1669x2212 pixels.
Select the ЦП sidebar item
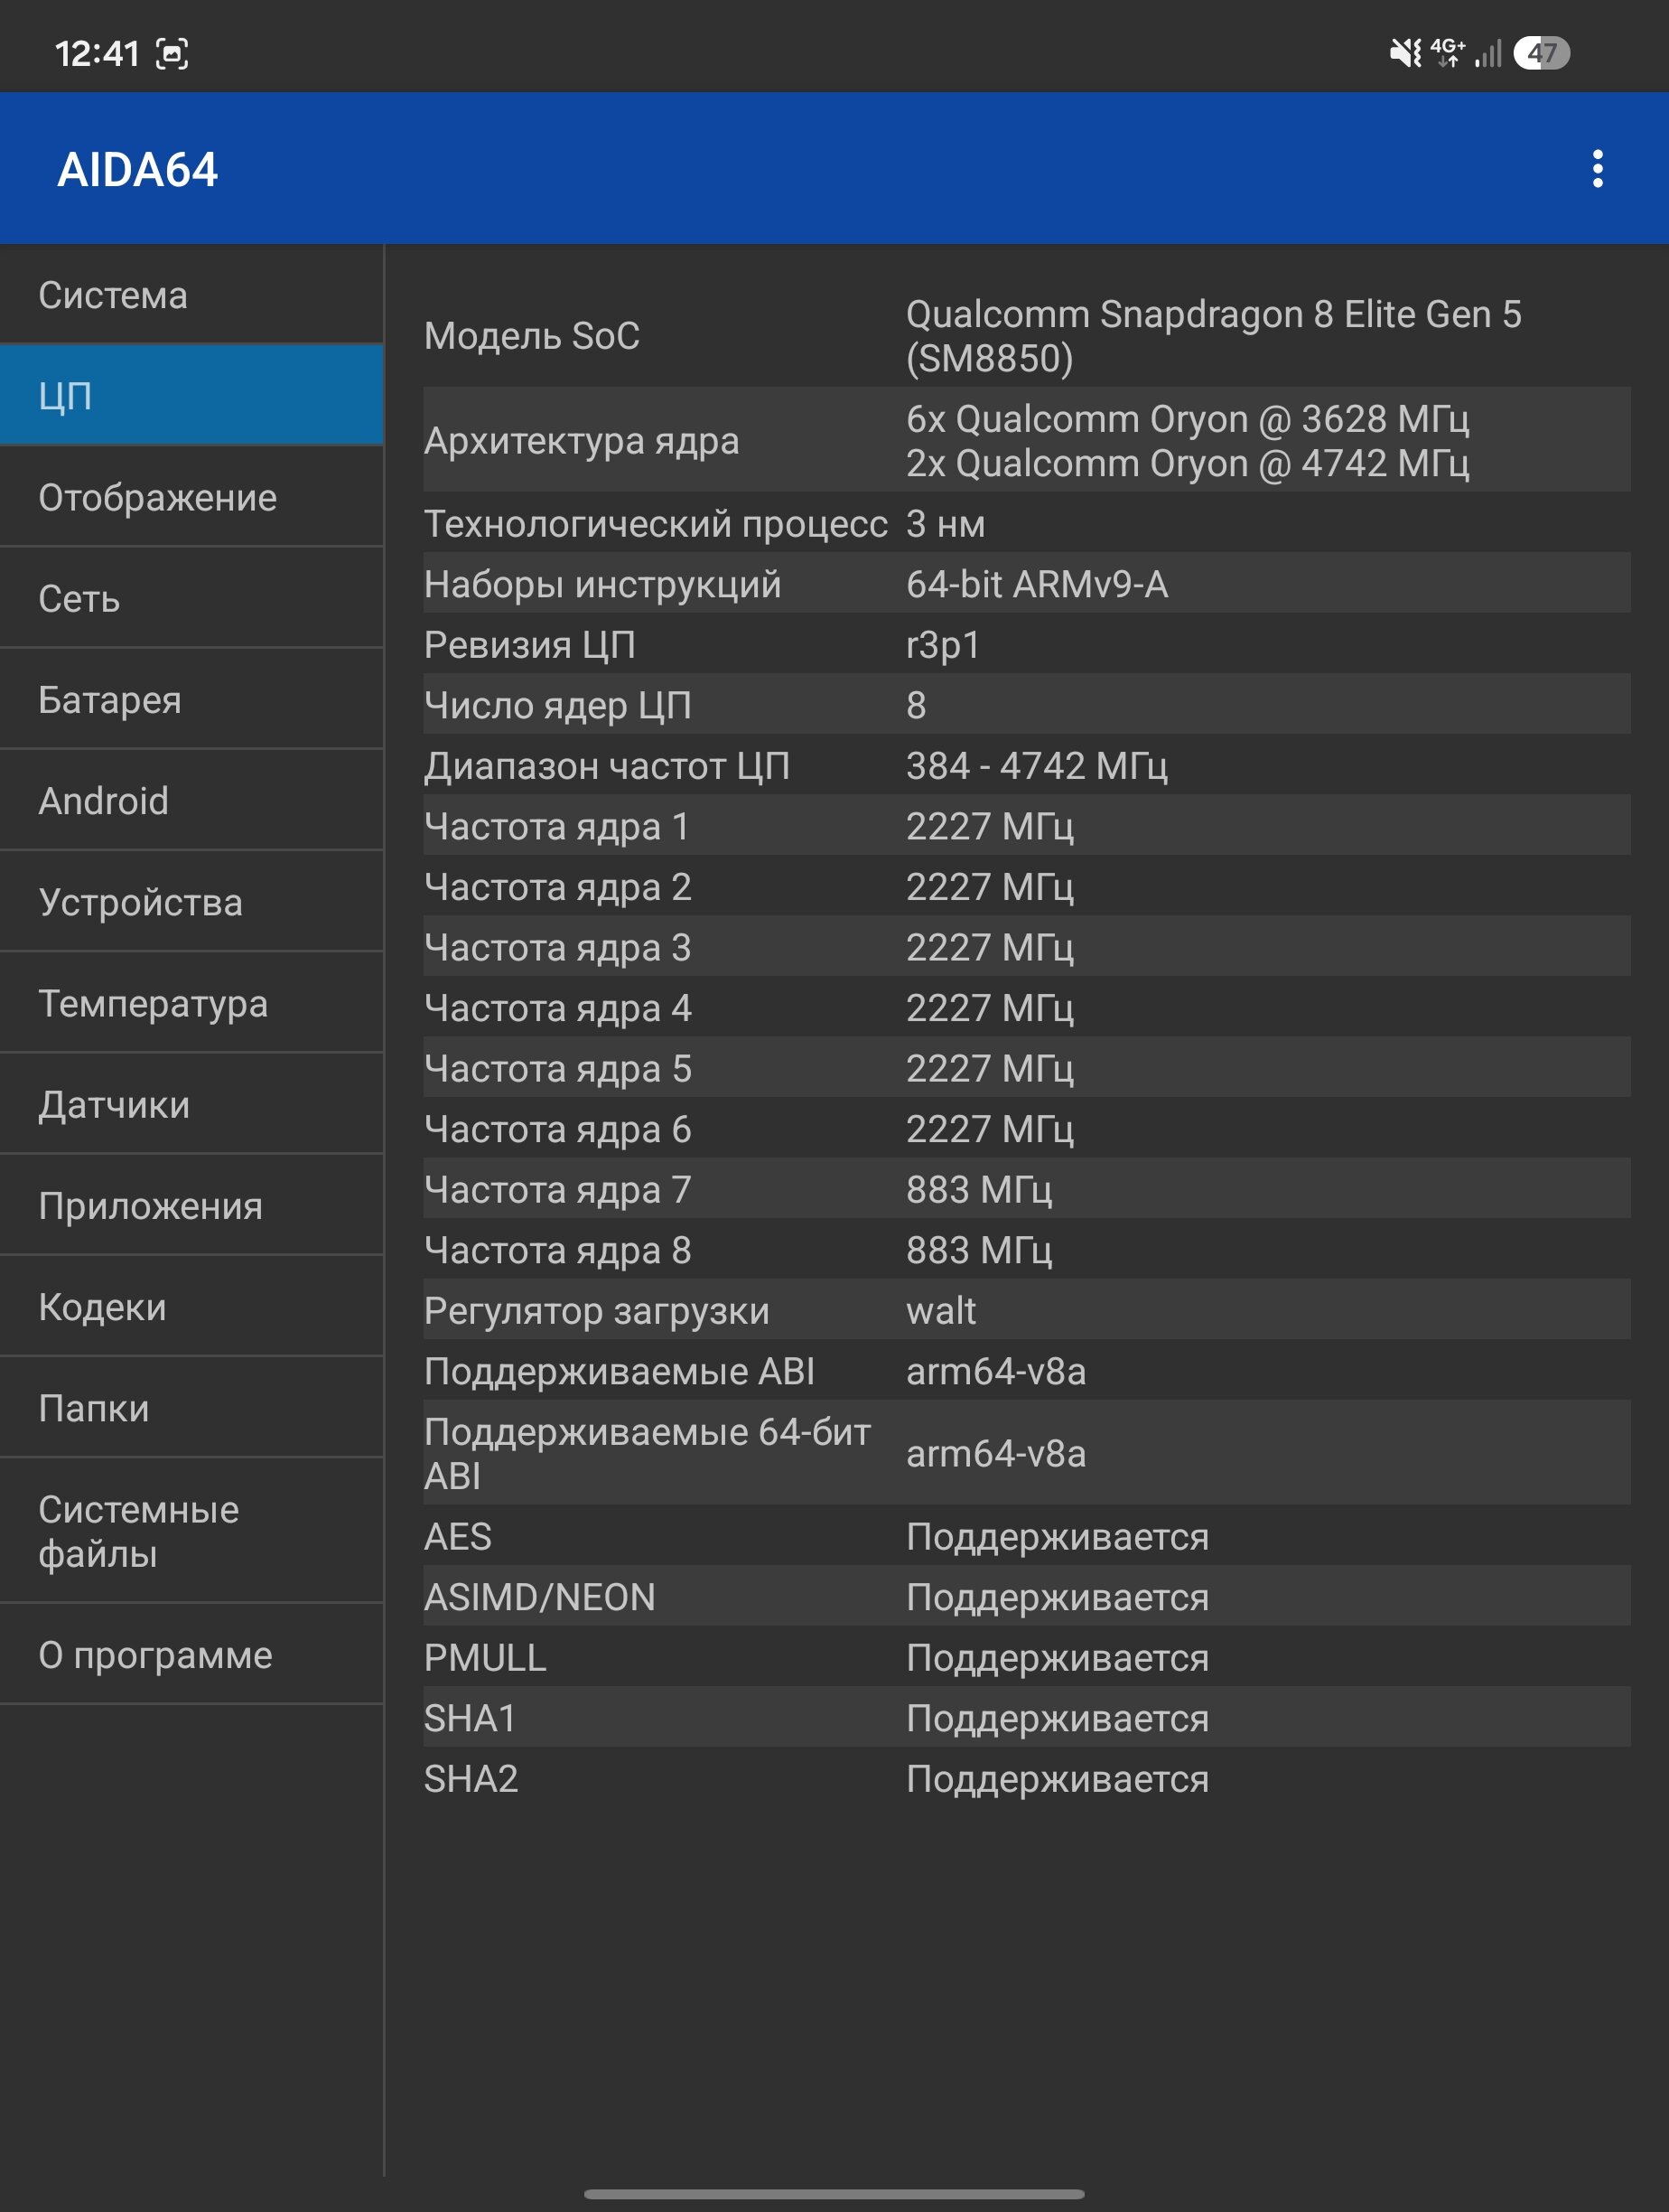point(191,396)
